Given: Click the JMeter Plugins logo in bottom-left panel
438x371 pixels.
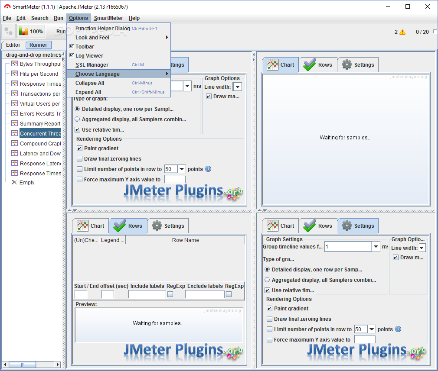Looking at the screenshot, I should point(183,351).
